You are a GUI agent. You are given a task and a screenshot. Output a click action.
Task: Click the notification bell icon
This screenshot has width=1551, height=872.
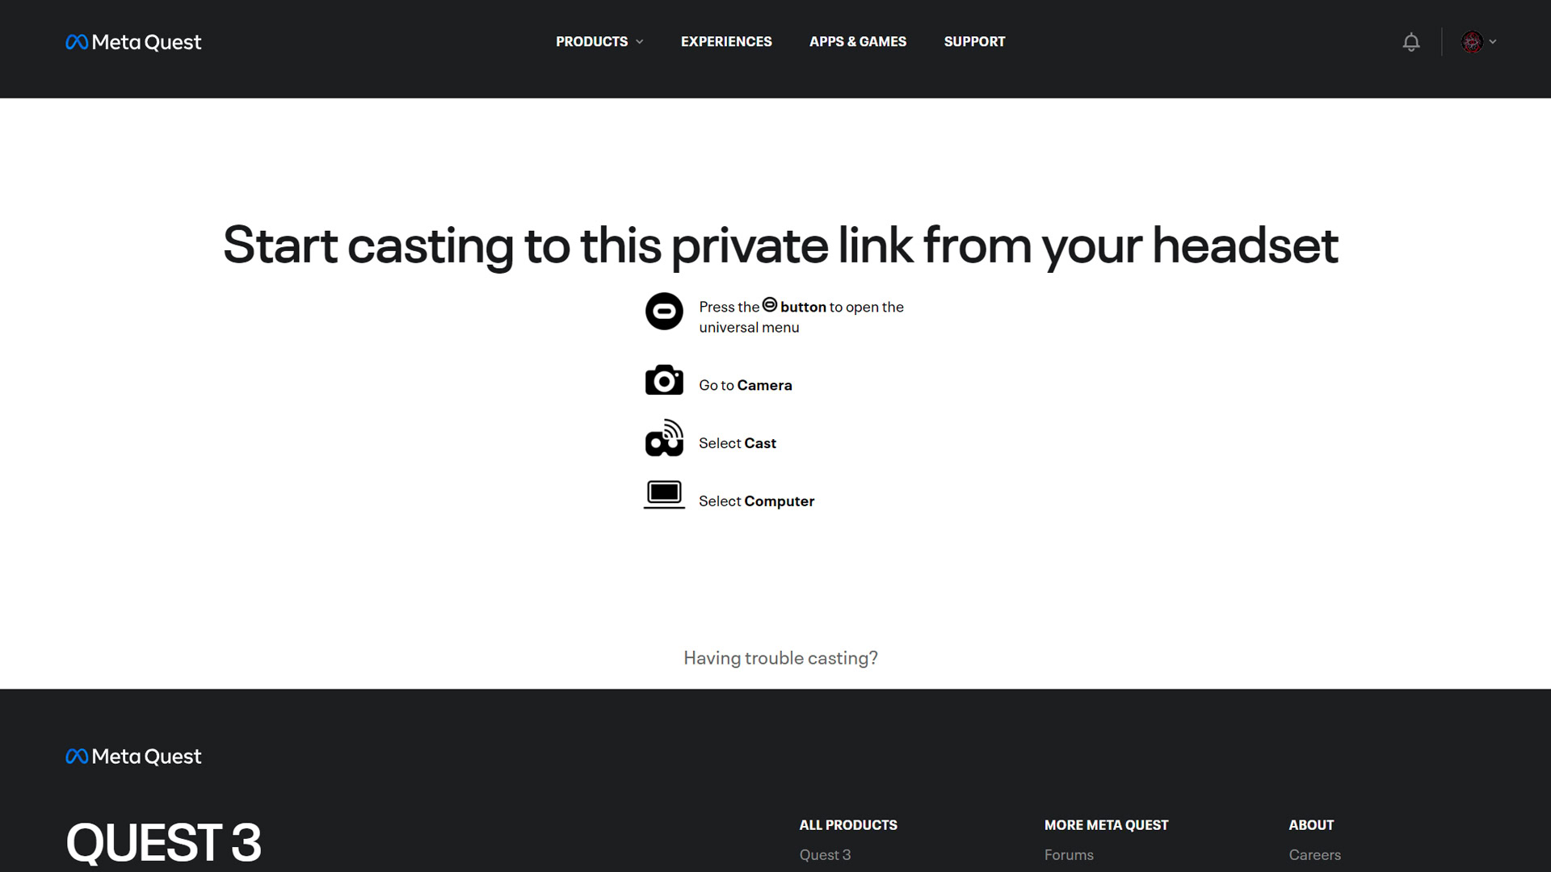point(1410,41)
